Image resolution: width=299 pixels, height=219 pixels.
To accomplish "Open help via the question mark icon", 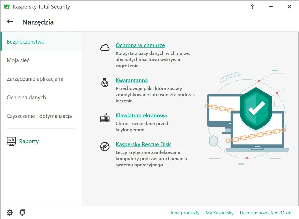I will tap(252, 7).
